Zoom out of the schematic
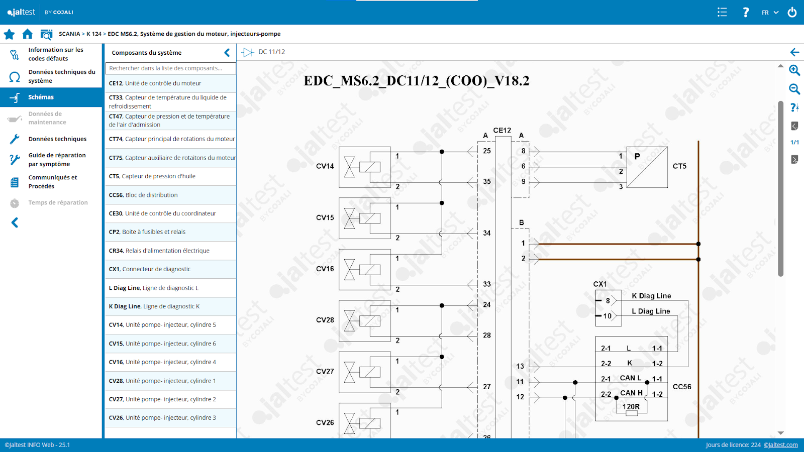The height and width of the screenshot is (452, 804). (794, 89)
